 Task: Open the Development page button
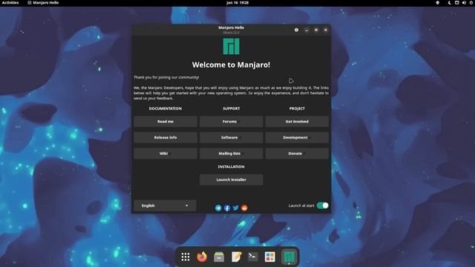coord(297,137)
